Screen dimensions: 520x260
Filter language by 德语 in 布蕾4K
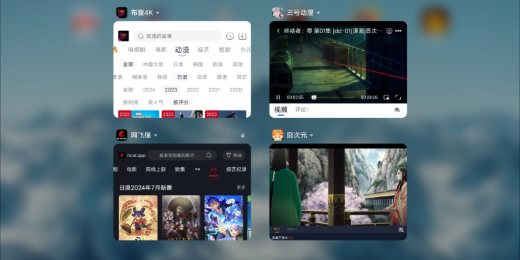click(222, 77)
